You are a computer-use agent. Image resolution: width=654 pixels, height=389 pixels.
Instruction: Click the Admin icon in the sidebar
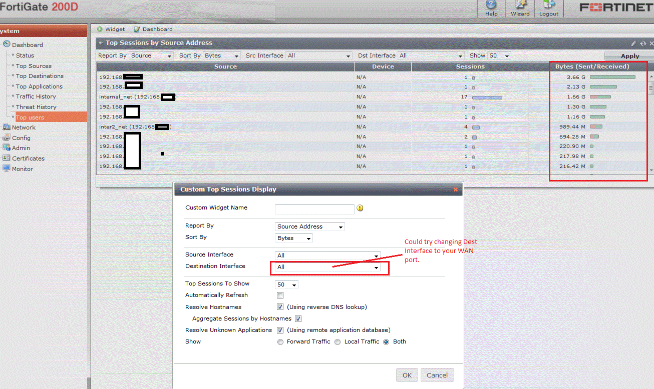(7, 147)
